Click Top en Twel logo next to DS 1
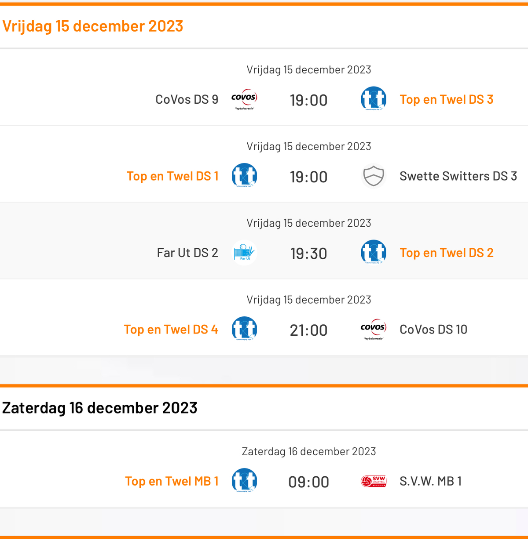Screen dimensions: 528x544 coord(244,176)
